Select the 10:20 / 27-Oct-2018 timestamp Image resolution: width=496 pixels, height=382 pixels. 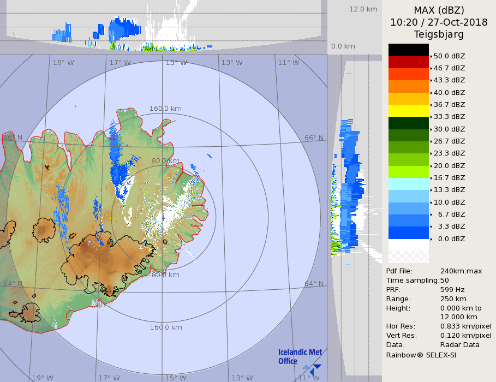pyautogui.click(x=438, y=22)
